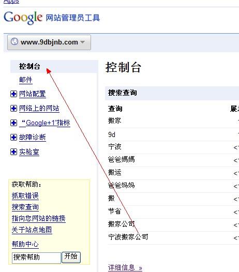
Task: Open 指向您网站的链接 help link
Action: click(39, 218)
